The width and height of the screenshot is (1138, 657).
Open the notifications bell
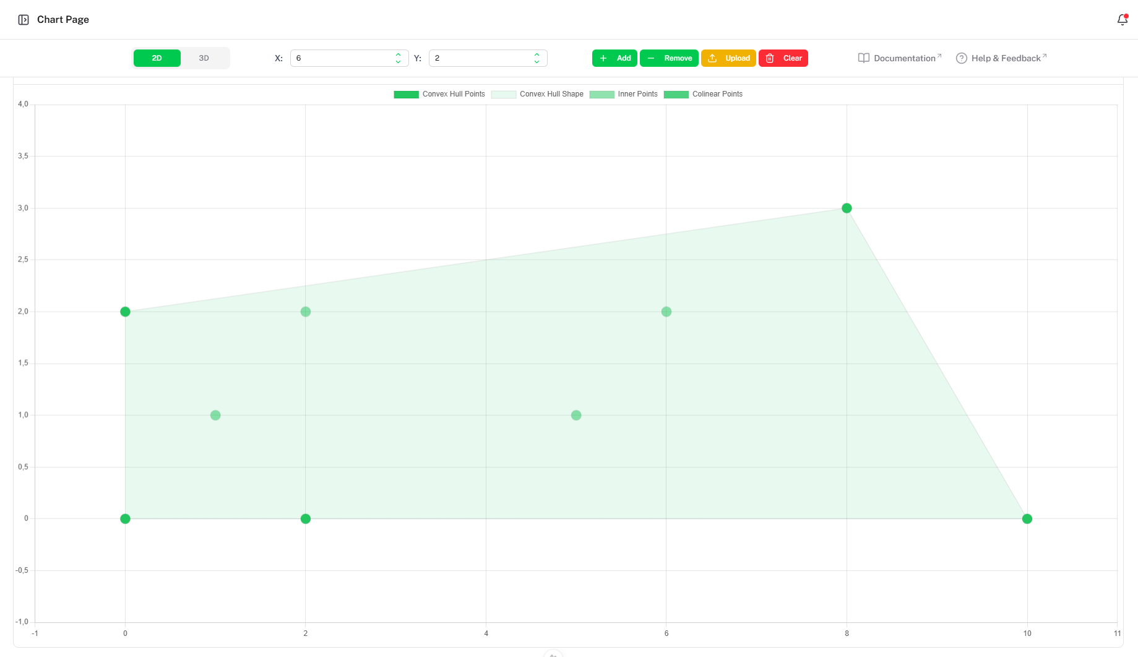pyautogui.click(x=1122, y=20)
